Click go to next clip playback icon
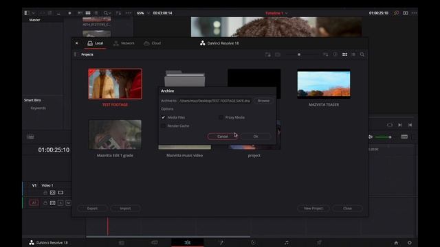This screenshot has height=247, width=440. click(x=400, y=125)
